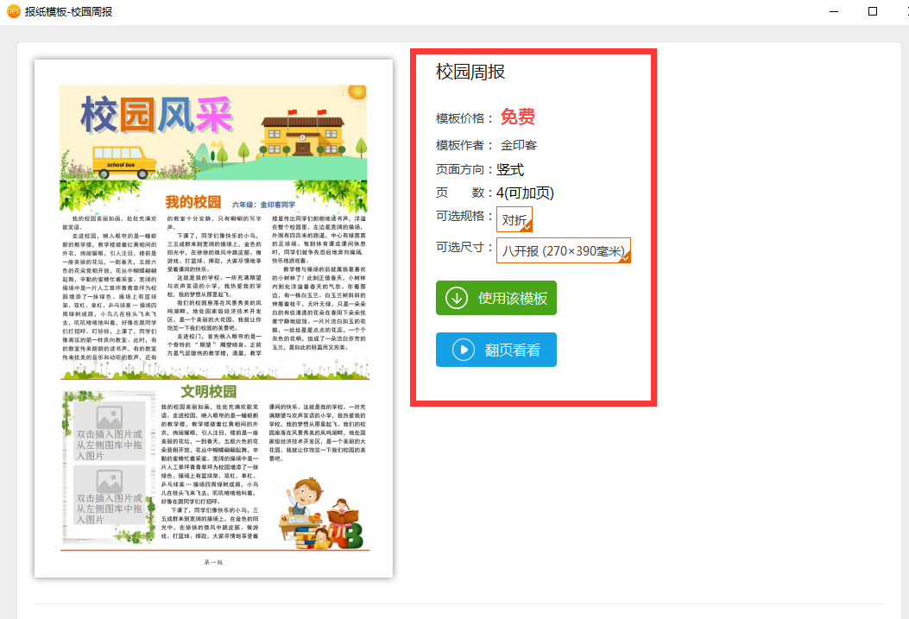Click the checkmark corner on 对折
This screenshot has height=619, width=909.
(527, 226)
